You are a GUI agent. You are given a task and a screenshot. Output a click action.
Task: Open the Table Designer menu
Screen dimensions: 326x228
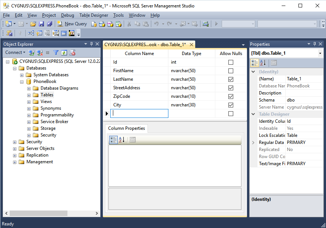pos(94,15)
